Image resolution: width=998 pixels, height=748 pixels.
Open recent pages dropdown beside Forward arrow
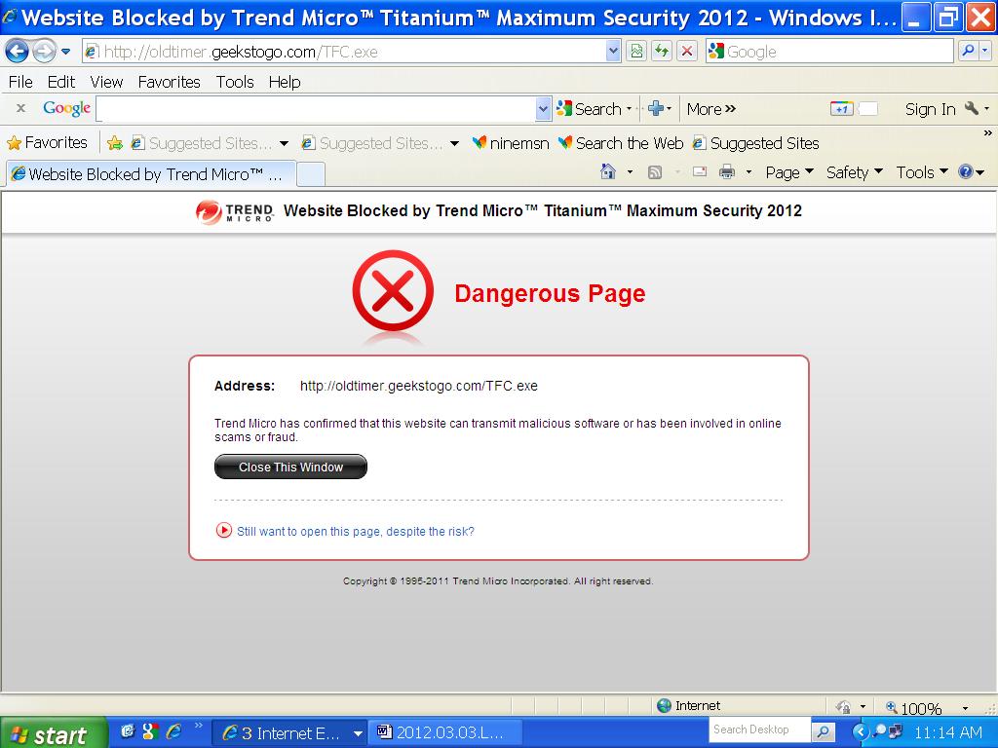[65, 52]
